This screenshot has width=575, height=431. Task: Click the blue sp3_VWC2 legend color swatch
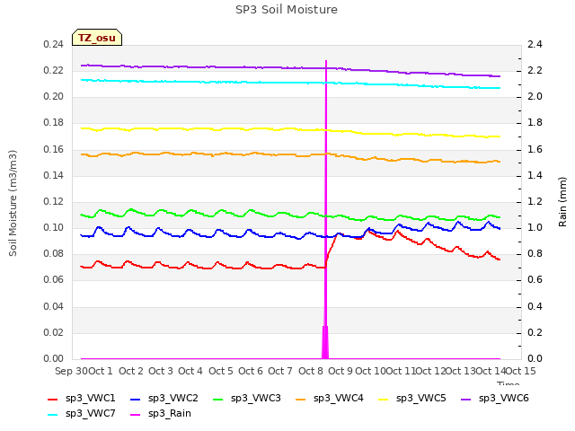pos(136,400)
